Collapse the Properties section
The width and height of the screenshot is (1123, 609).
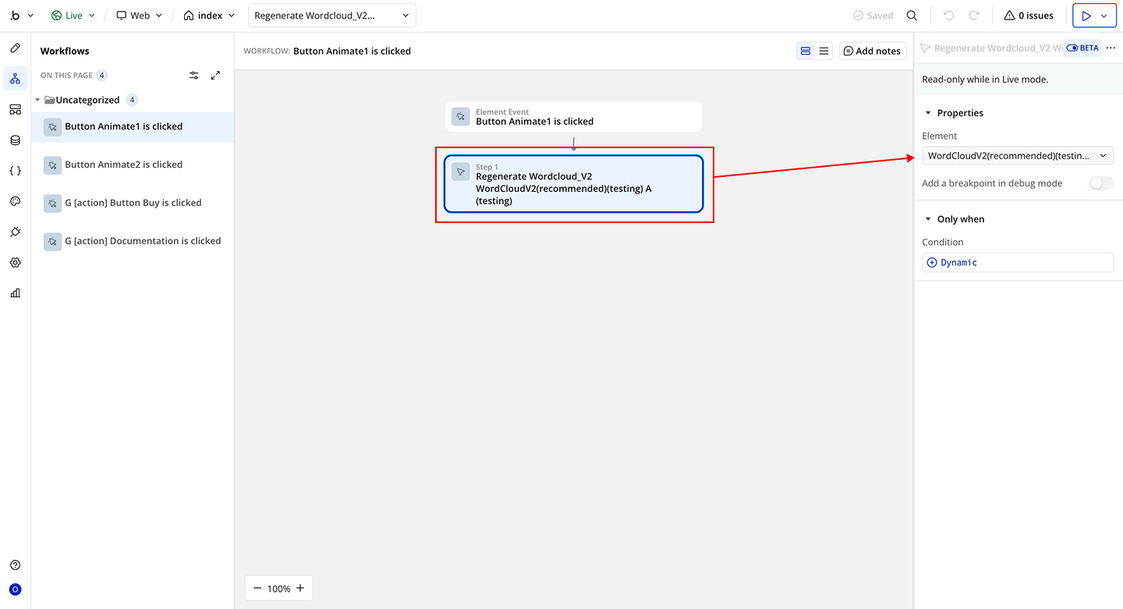928,113
